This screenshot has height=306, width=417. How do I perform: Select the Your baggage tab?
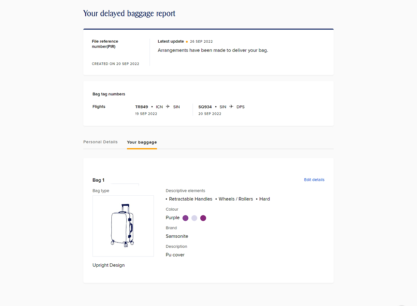click(142, 142)
